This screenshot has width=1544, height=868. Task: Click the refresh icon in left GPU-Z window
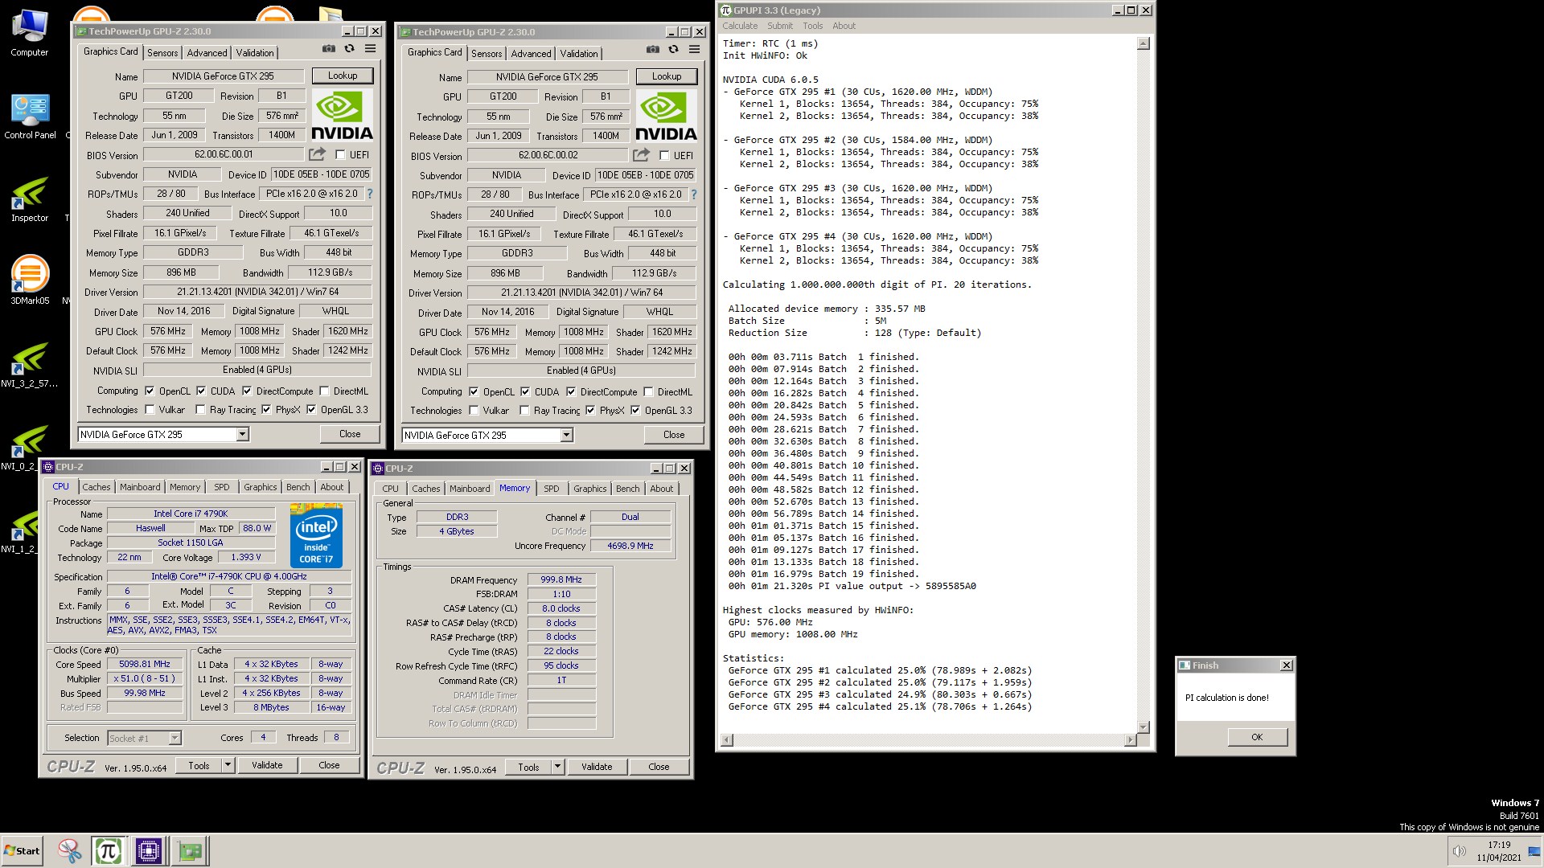click(x=349, y=49)
